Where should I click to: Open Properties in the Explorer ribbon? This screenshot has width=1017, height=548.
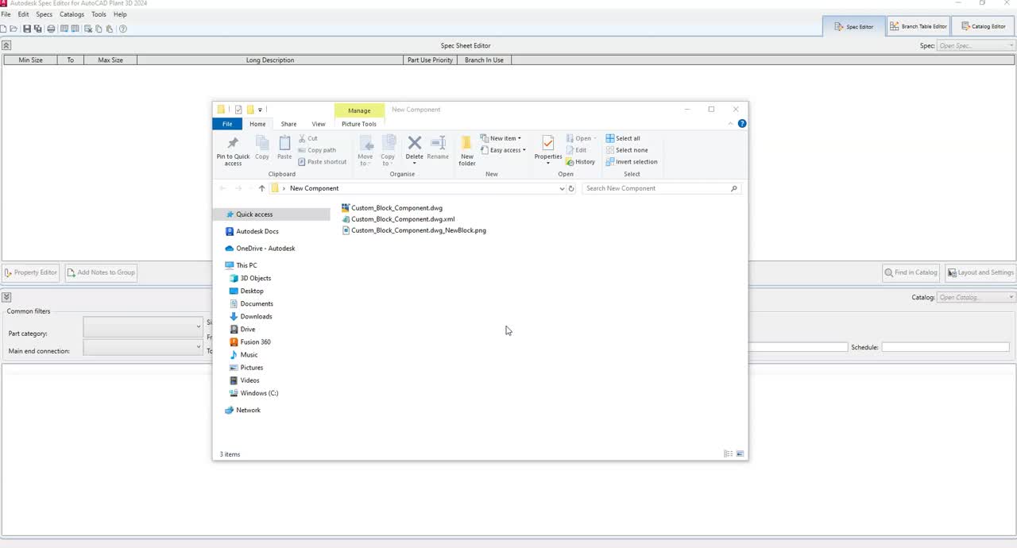point(548,150)
